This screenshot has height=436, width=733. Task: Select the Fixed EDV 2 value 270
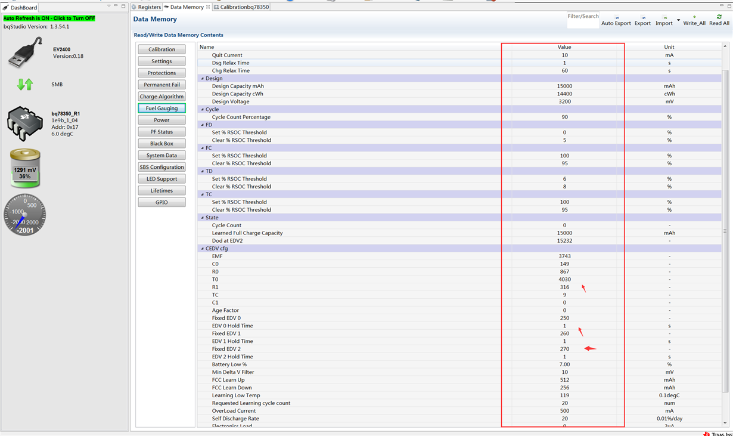click(x=564, y=350)
